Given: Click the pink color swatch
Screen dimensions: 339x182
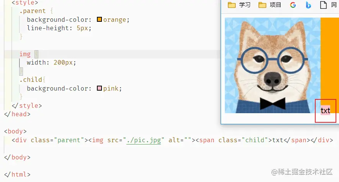Looking at the screenshot, I should [x=99, y=88].
